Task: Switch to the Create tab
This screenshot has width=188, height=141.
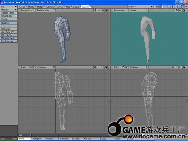Action: (22, 7)
